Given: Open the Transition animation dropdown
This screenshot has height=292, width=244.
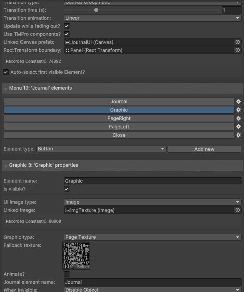Looking at the screenshot, I should (x=153, y=18).
